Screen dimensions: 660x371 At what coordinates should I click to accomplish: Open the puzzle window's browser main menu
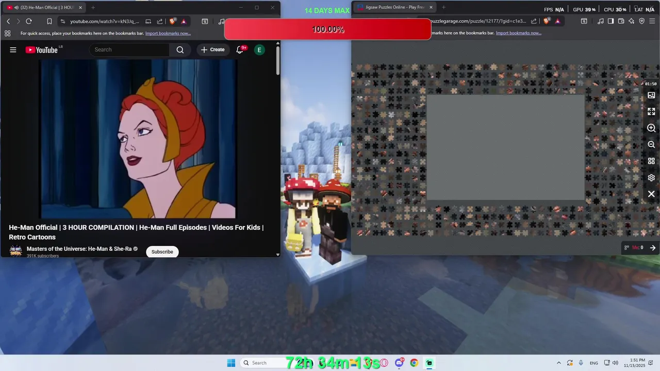(652, 21)
